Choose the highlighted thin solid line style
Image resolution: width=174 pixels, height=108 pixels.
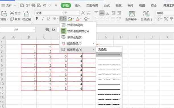pos(109,54)
